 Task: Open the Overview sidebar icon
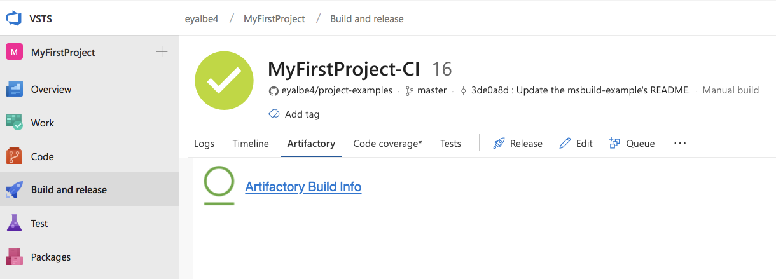(x=14, y=90)
